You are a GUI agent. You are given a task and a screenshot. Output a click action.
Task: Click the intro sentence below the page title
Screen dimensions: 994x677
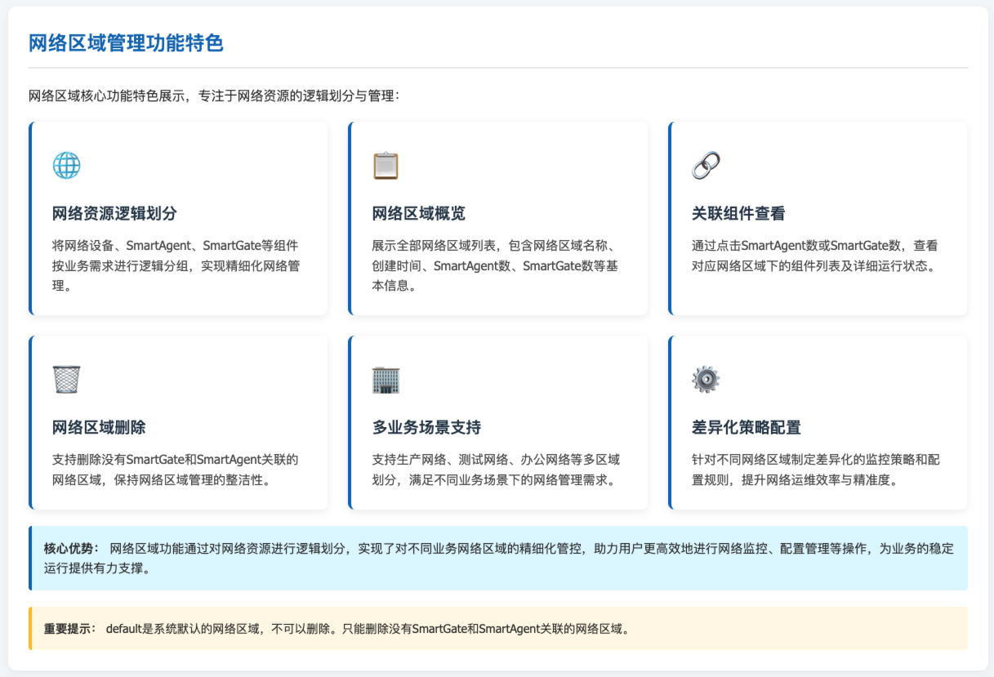click(x=213, y=96)
